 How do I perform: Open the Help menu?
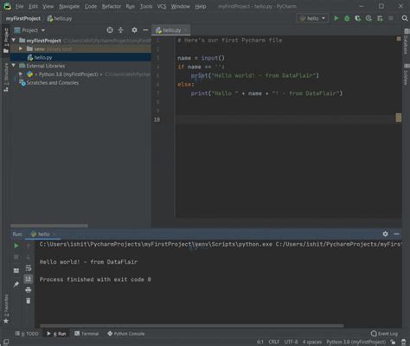click(201, 6)
